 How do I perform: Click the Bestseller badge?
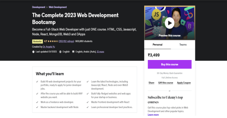click(38, 41)
